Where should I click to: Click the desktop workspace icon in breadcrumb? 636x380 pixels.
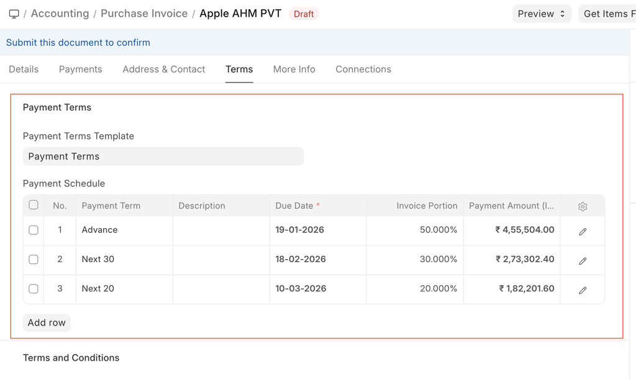point(14,14)
